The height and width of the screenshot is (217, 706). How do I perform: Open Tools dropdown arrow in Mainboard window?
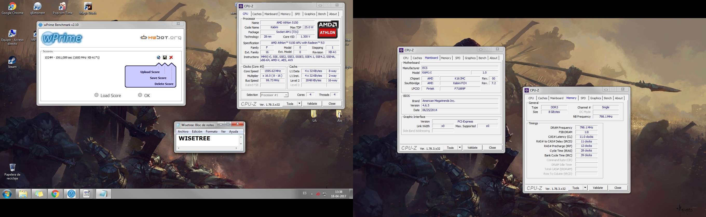[460, 148]
